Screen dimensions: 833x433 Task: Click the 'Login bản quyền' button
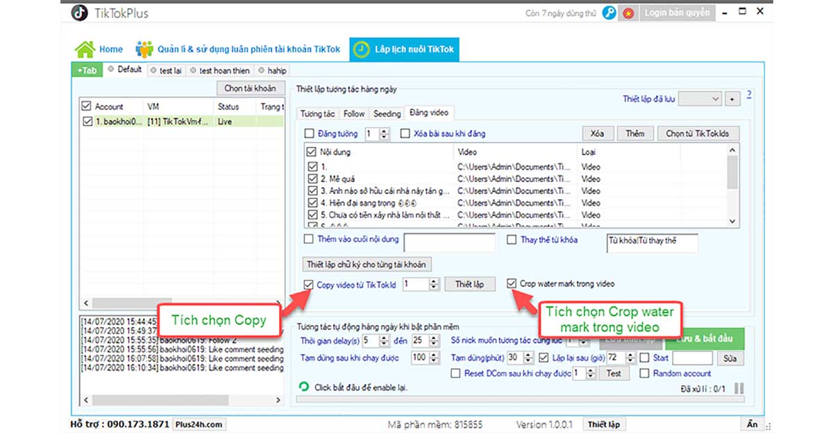[x=677, y=12]
